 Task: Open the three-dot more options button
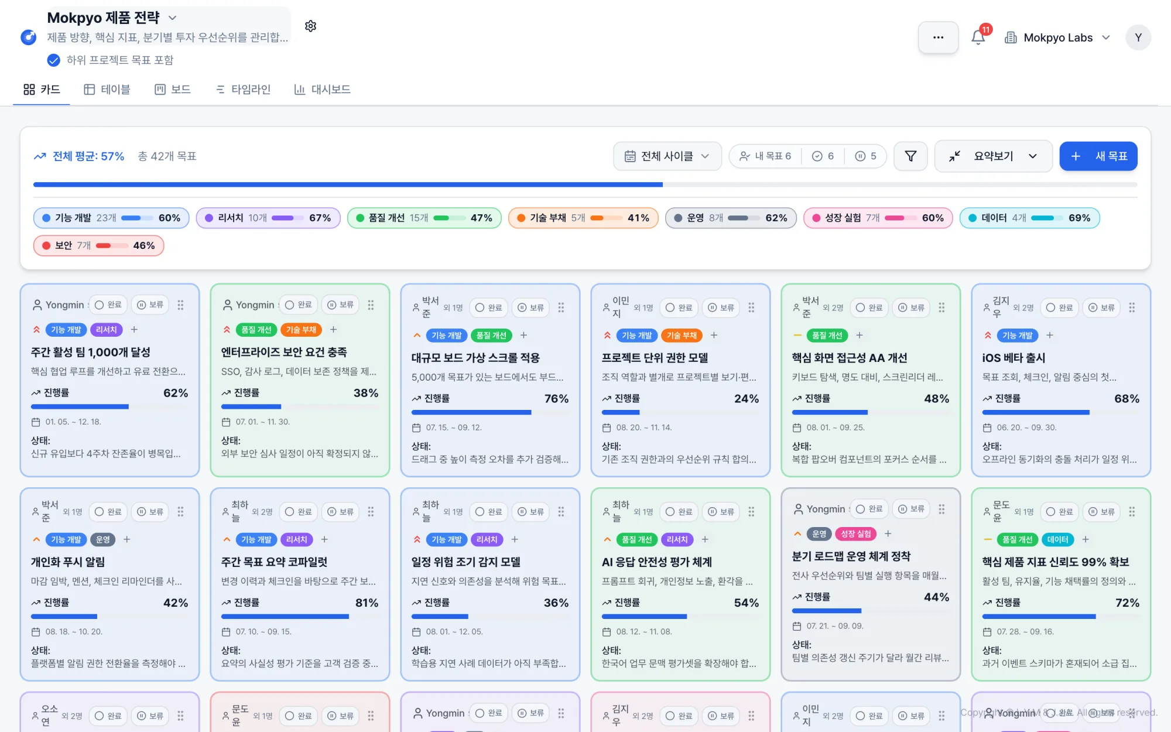[938, 37]
